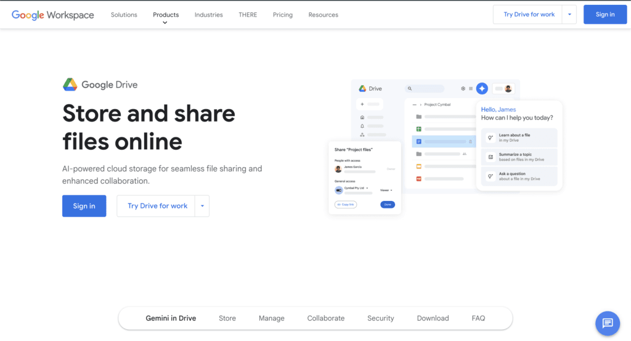631x341 pixels.
Task: Select the Learn about a file suggestion
Action: point(519,138)
